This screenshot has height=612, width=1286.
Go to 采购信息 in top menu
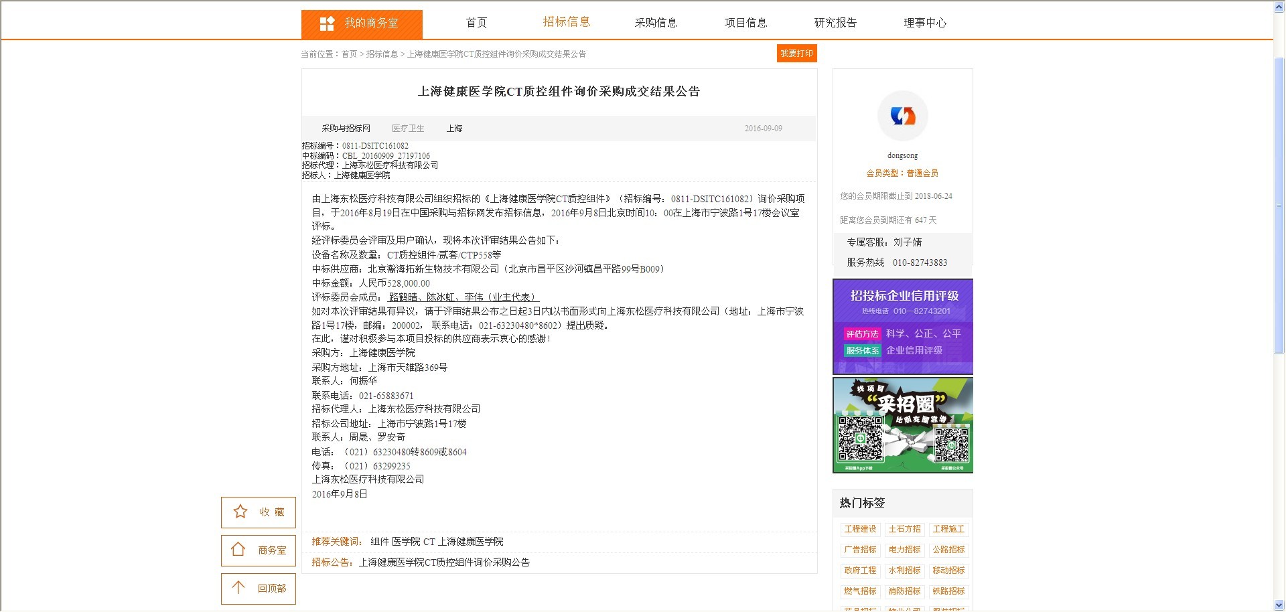click(x=656, y=23)
